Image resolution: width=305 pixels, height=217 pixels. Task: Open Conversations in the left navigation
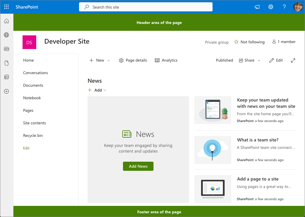pyautogui.click(x=35, y=73)
